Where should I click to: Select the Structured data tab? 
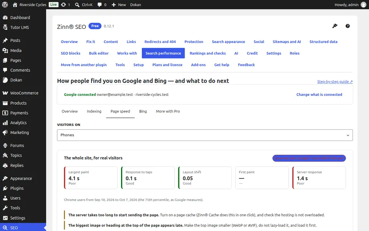pyautogui.click(x=323, y=42)
